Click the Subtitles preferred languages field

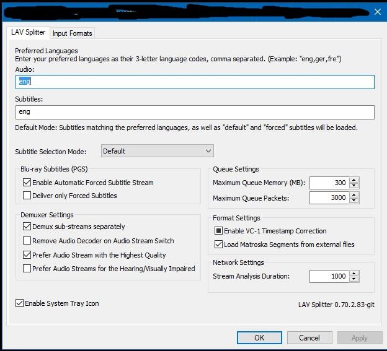[x=195, y=112]
